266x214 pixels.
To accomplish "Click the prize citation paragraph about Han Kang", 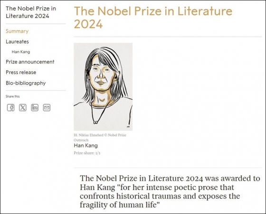I will coord(170,192).
